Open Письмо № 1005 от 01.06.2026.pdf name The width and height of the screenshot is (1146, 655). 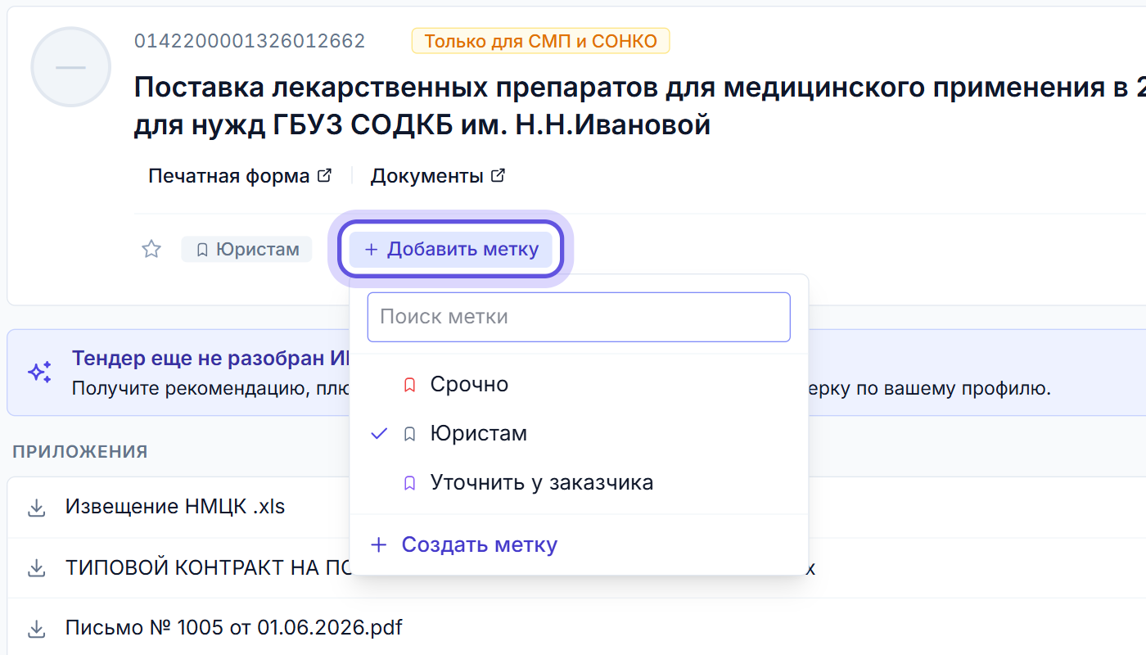[234, 628]
